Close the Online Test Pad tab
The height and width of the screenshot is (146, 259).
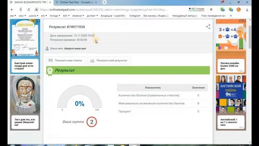(x=96, y=2)
